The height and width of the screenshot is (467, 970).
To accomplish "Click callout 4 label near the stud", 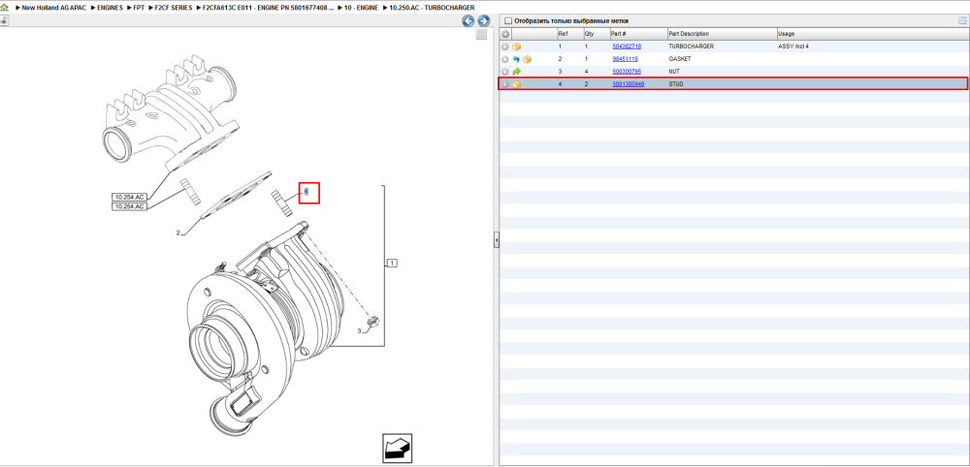I will (x=306, y=192).
